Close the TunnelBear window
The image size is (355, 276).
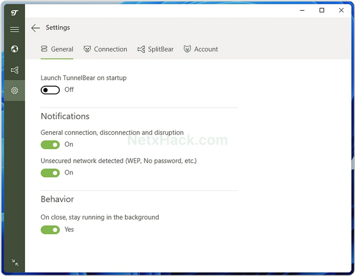tap(341, 10)
